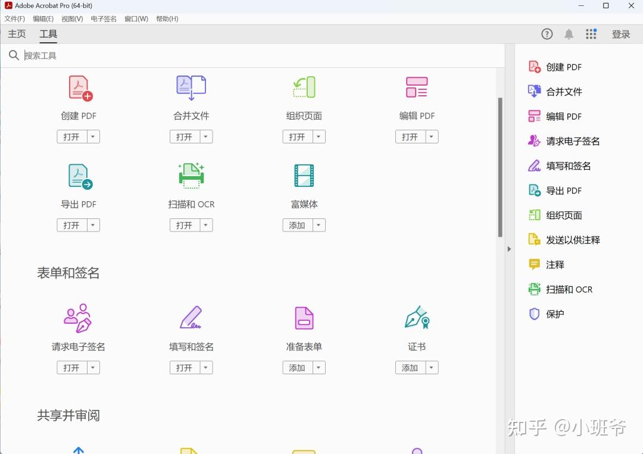The height and width of the screenshot is (454, 643).
Task: Expand the dropdown next to 证书's 添加 button
Action: coord(432,367)
